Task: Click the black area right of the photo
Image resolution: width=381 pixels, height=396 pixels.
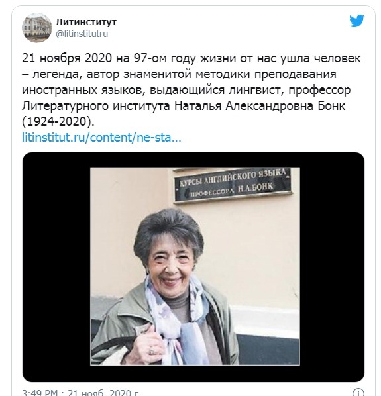Action: (332, 266)
